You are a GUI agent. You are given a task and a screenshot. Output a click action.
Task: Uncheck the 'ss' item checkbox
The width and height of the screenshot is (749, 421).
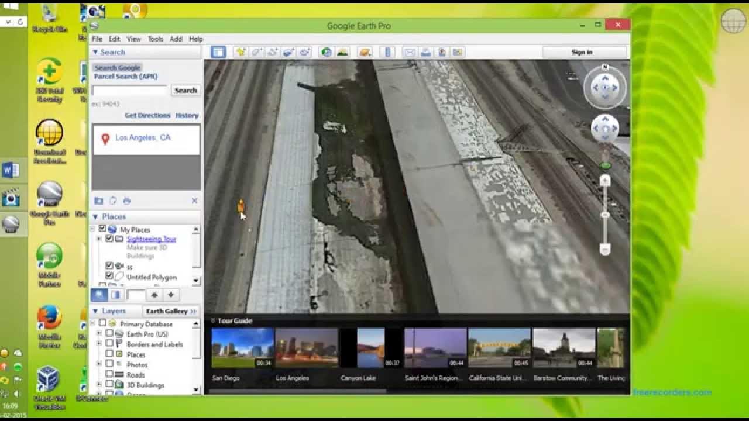pos(109,267)
